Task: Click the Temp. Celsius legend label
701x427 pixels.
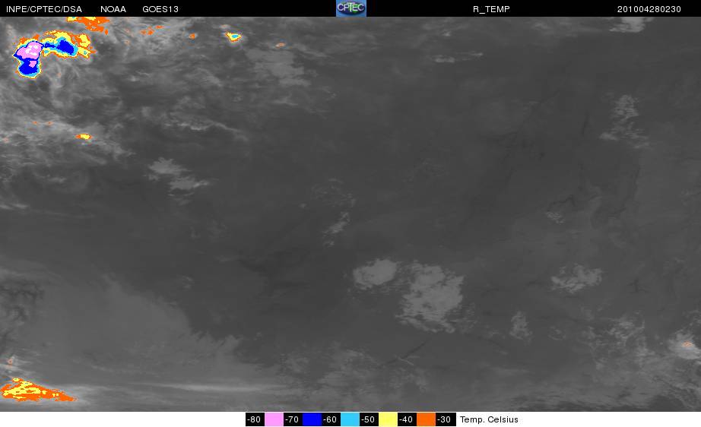Action: tap(489, 419)
